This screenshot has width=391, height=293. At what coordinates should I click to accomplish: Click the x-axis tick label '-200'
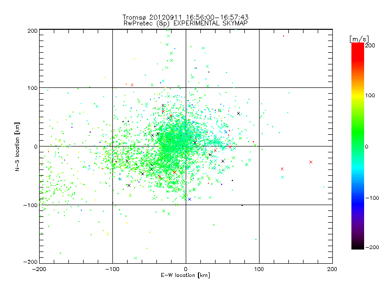(39, 269)
